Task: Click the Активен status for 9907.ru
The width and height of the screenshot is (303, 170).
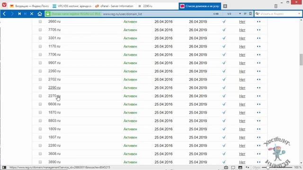Action: 130,63
